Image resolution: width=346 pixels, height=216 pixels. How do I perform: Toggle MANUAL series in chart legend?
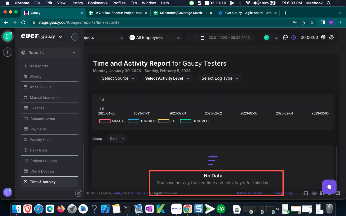click(x=112, y=121)
